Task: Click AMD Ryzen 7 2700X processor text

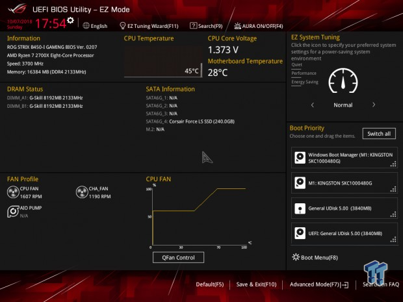Action: pos(51,55)
